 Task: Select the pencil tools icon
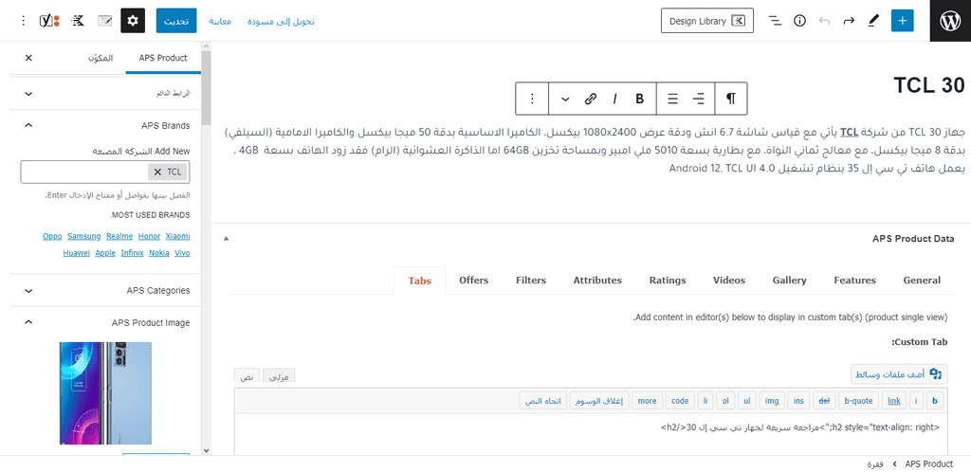tap(873, 21)
